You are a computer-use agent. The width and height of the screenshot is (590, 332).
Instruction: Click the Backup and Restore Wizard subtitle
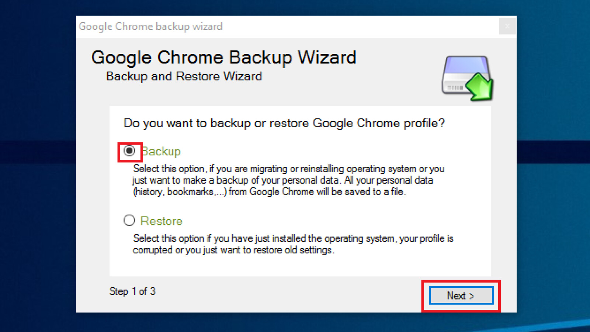[x=184, y=76]
